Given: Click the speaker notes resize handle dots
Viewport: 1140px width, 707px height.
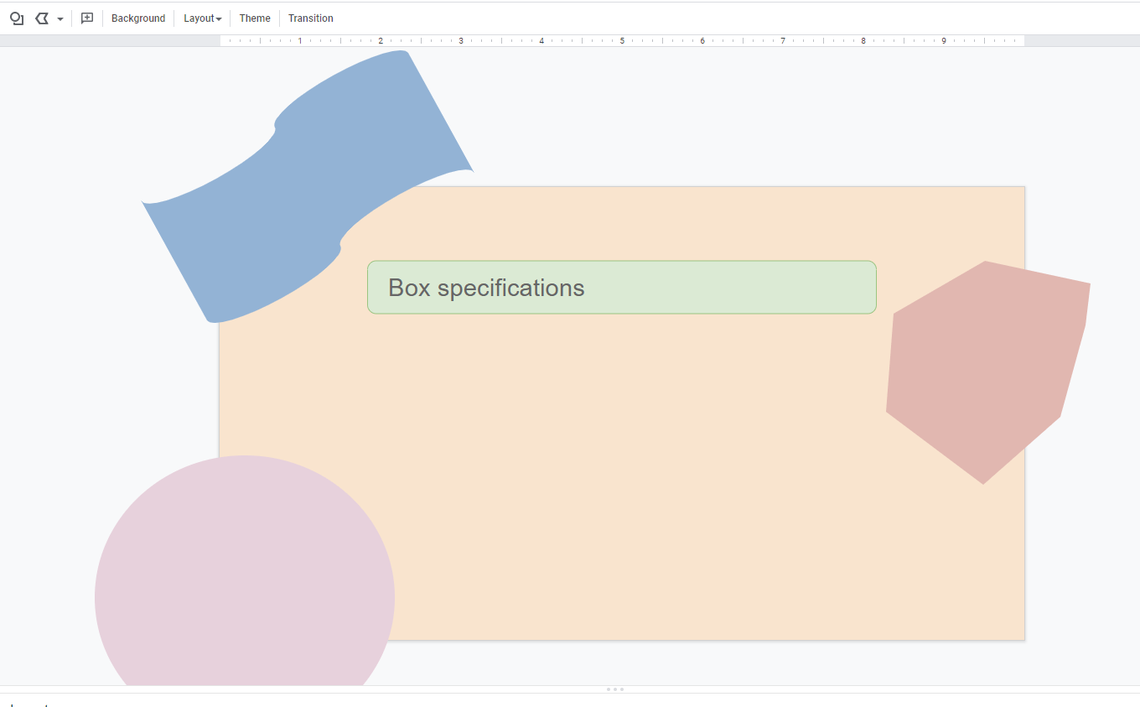Looking at the screenshot, I should (x=614, y=689).
